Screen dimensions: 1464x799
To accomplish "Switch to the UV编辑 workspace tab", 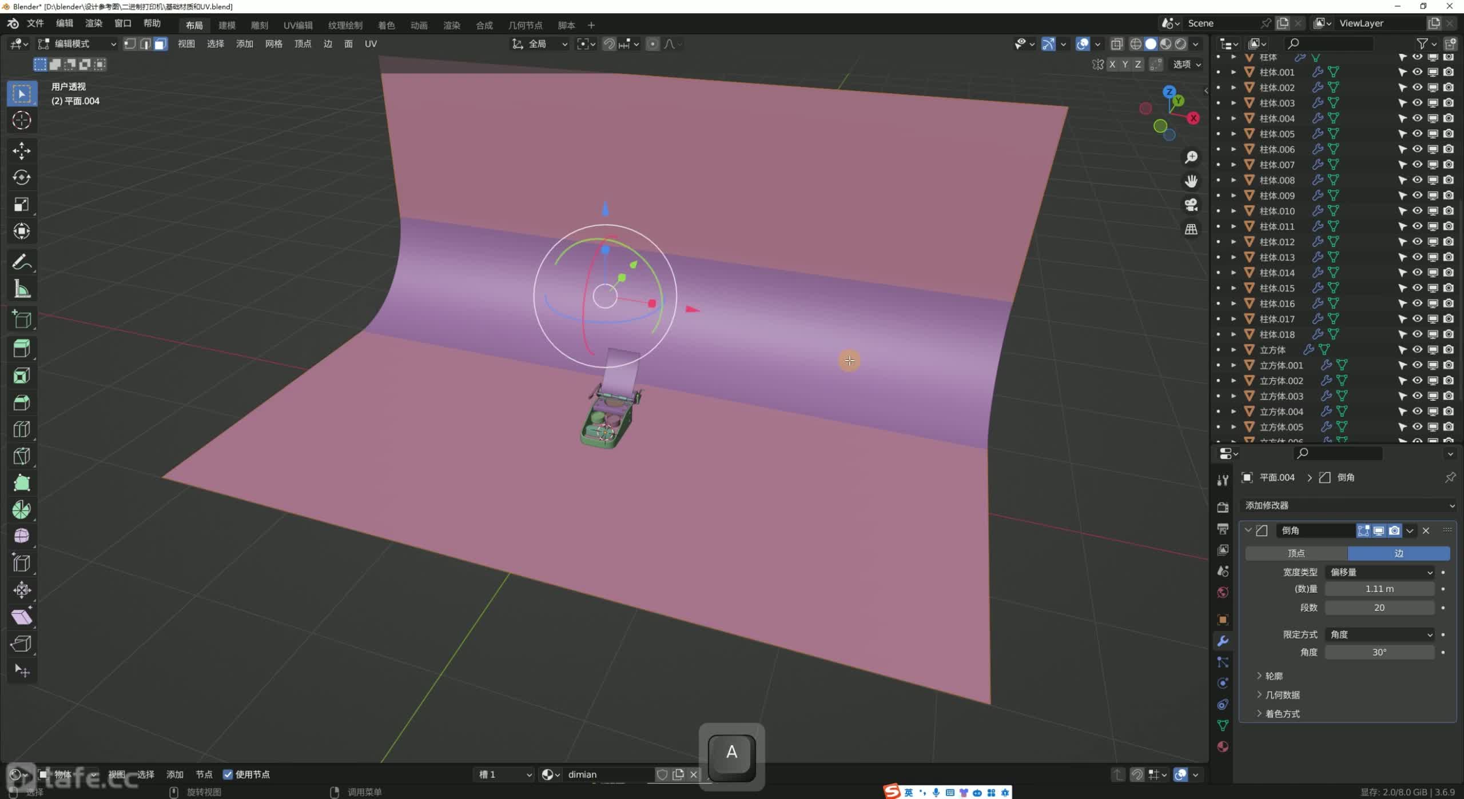I will tap(298, 25).
